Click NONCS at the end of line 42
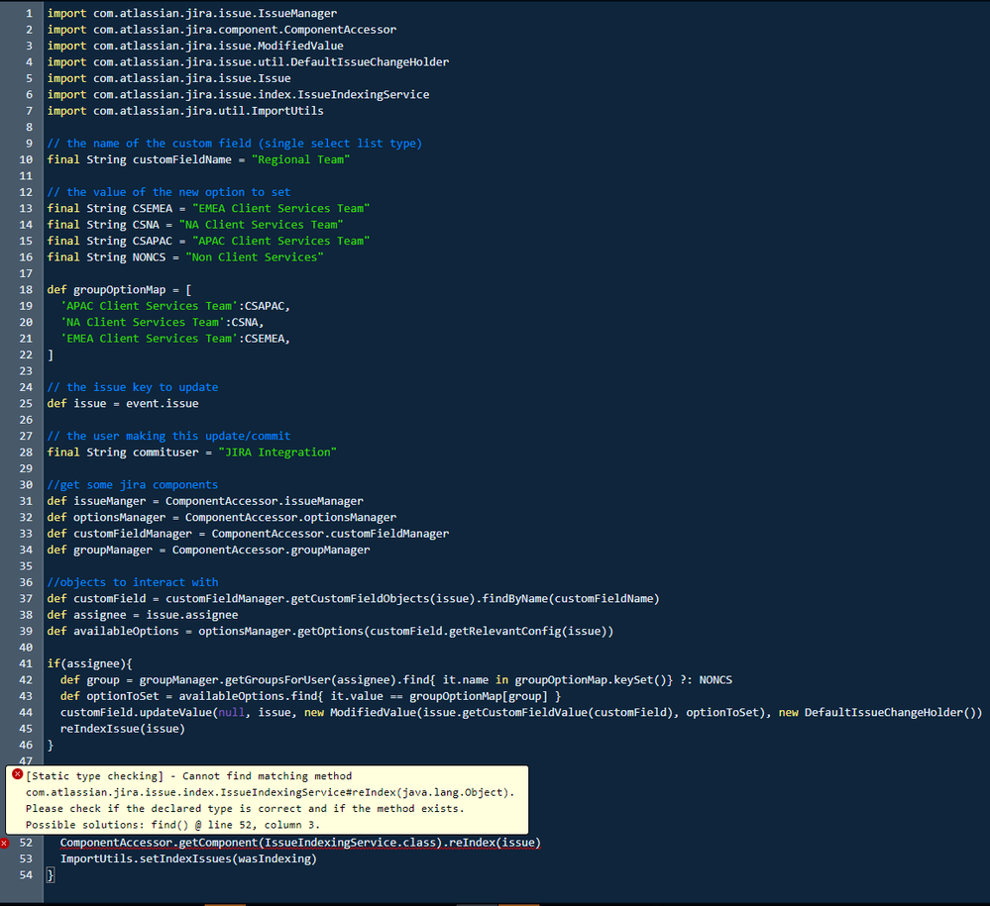 pyautogui.click(x=715, y=680)
